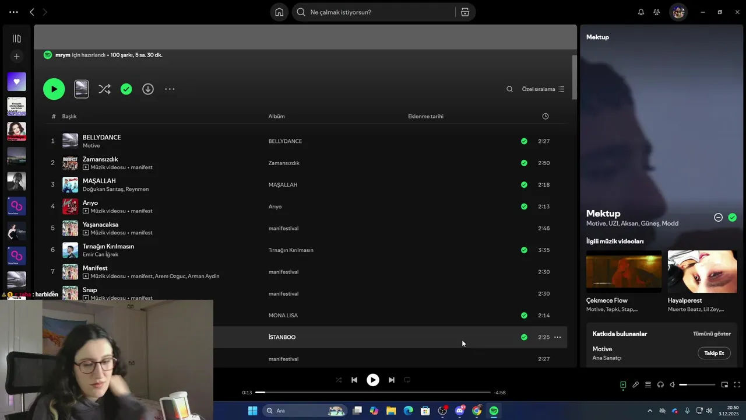The height and width of the screenshot is (420, 746).
Task: Open Discord from the taskbar
Action: pos(460,411)
